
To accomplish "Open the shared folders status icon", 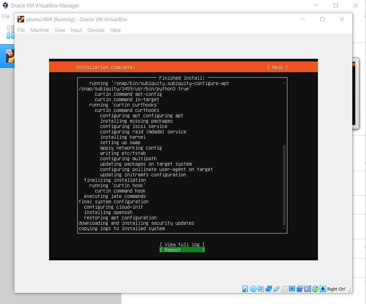I will click(x=284, y=289).
